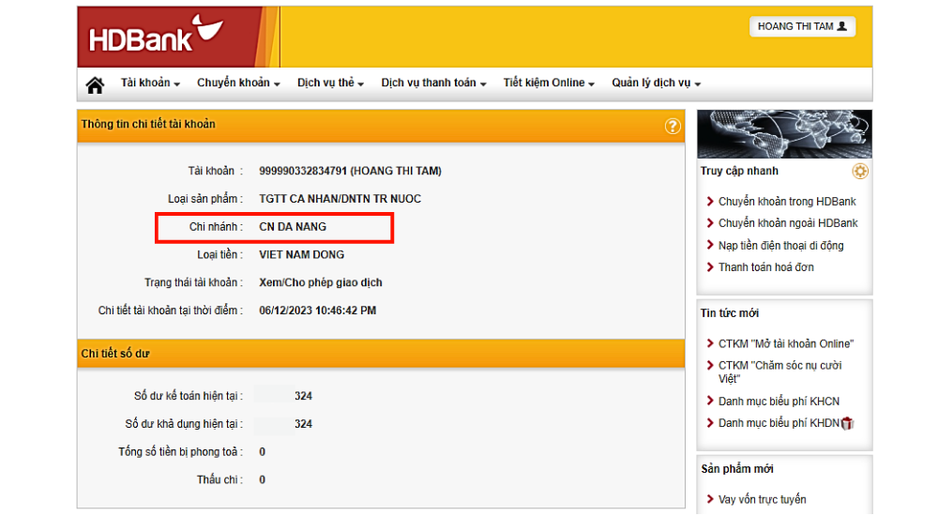Image resolution: width=938 pixels, height=516 pixels.
Task: Open the Dịch vụ thẻ dropdown
Action: [330, 83]
